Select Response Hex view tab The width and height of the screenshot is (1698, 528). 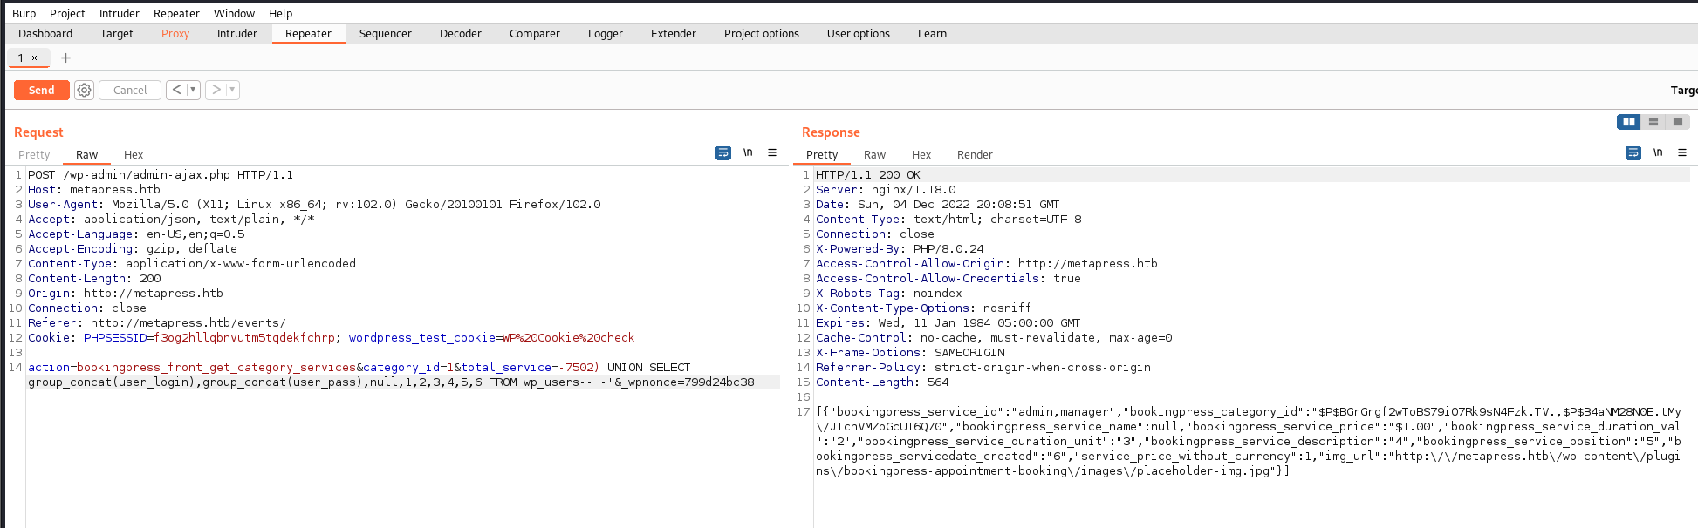pyautogui.click(x=921, y=155)
